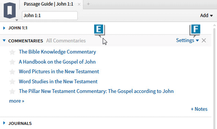Close the Passage Guide John 1:1 tab
The height and width of the screenshot is (129, 217).
point(79,4)
